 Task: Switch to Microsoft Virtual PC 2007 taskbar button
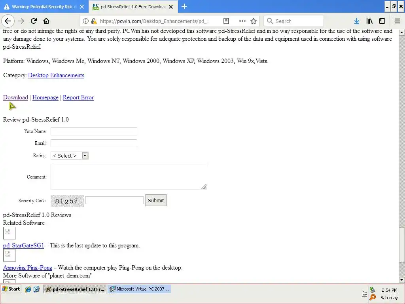click(140, 289)
